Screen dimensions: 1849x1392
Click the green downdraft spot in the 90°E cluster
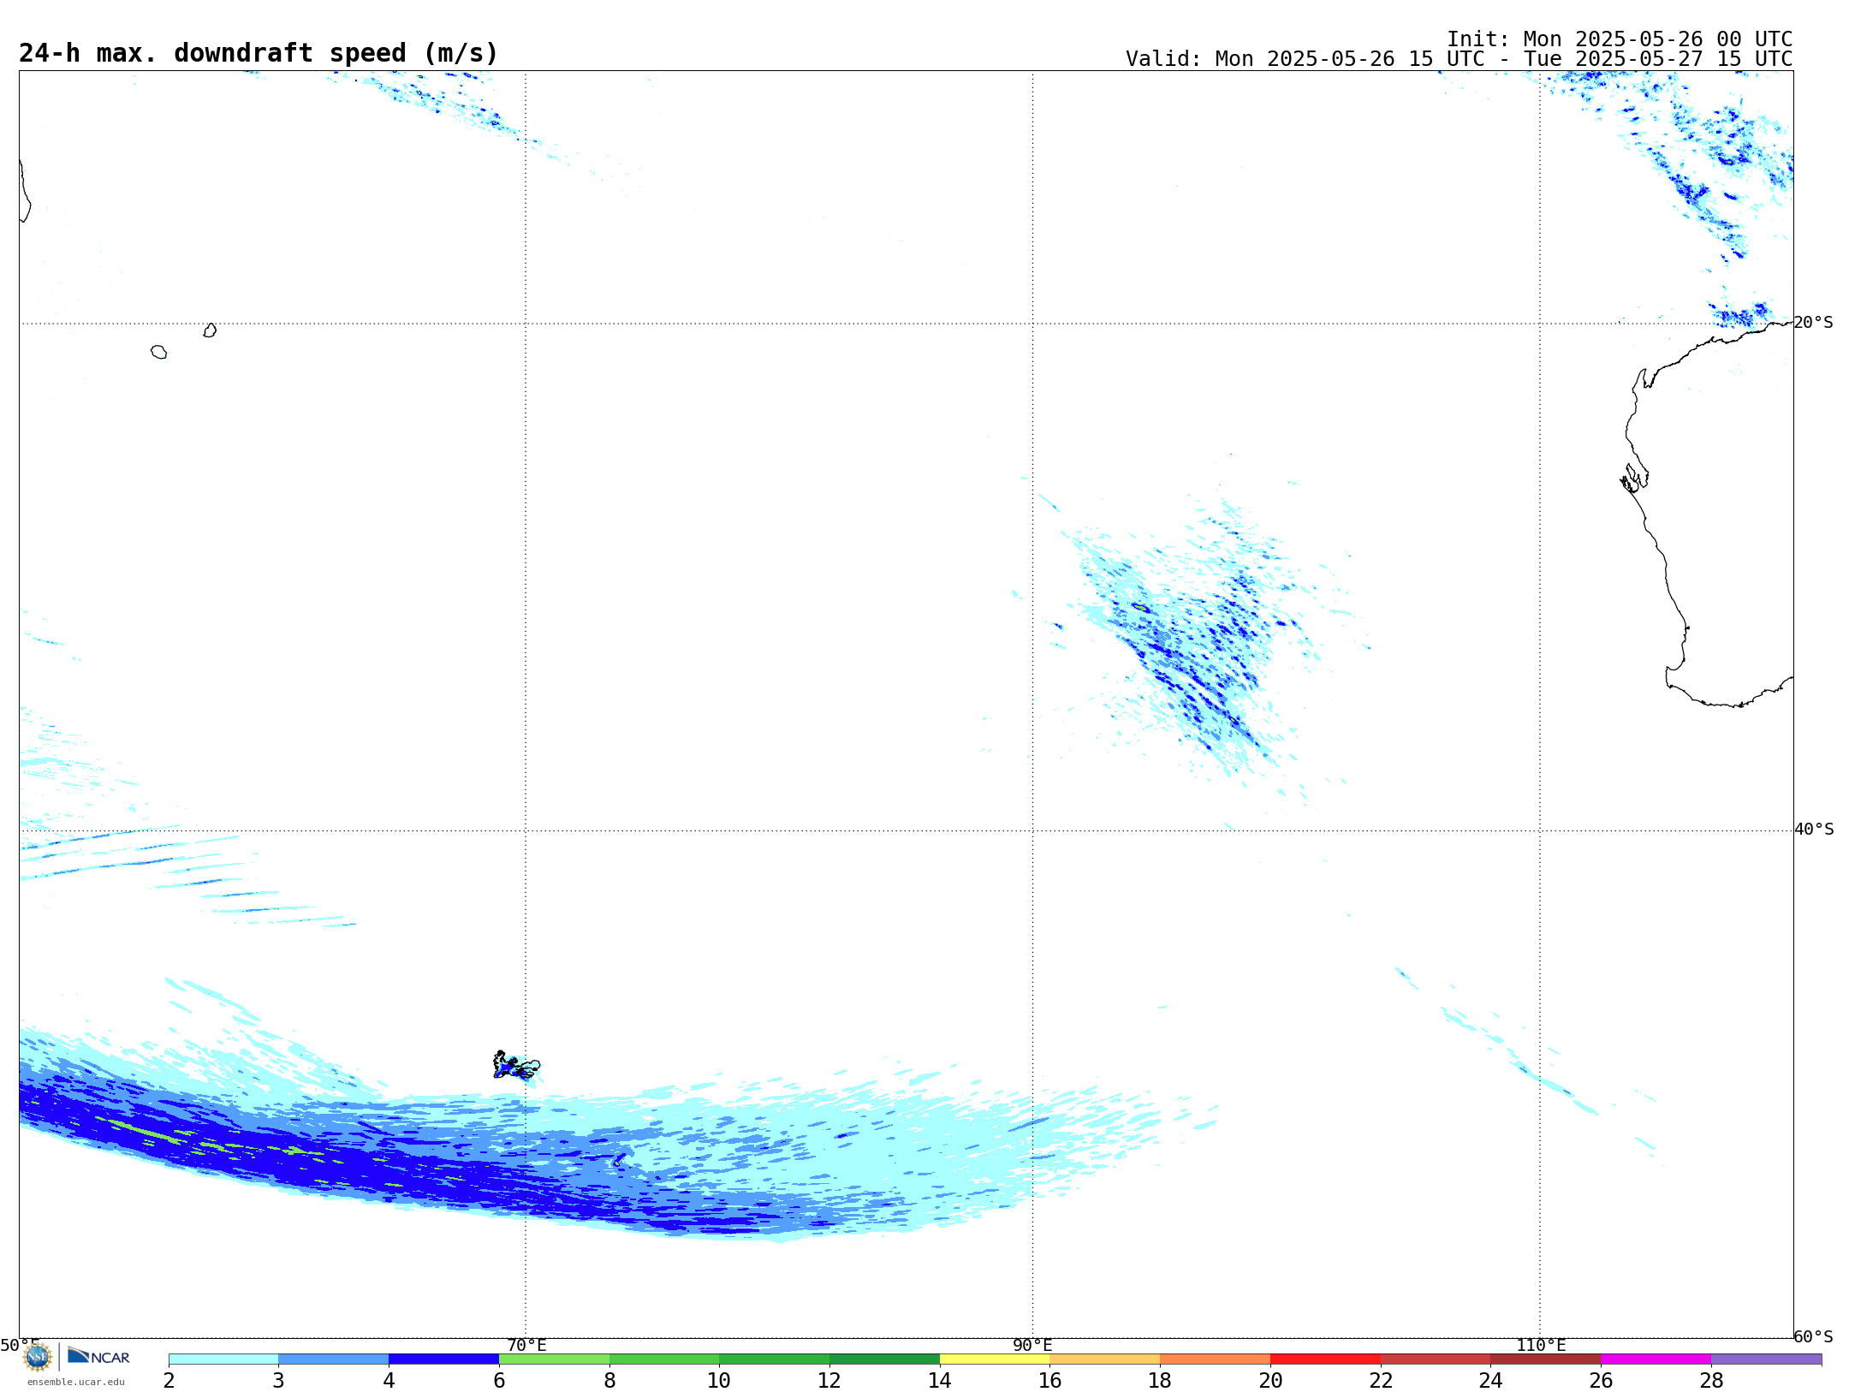(x=1141, y=608)
